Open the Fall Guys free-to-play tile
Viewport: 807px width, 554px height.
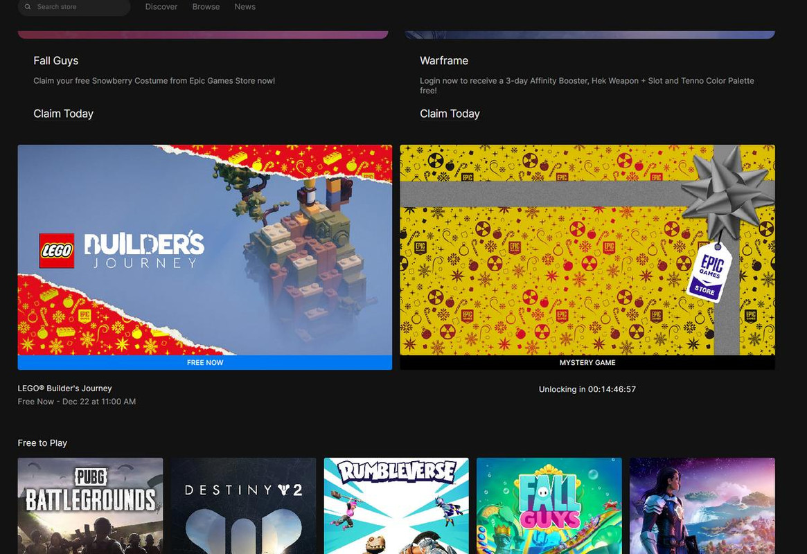tap(549, 506)
